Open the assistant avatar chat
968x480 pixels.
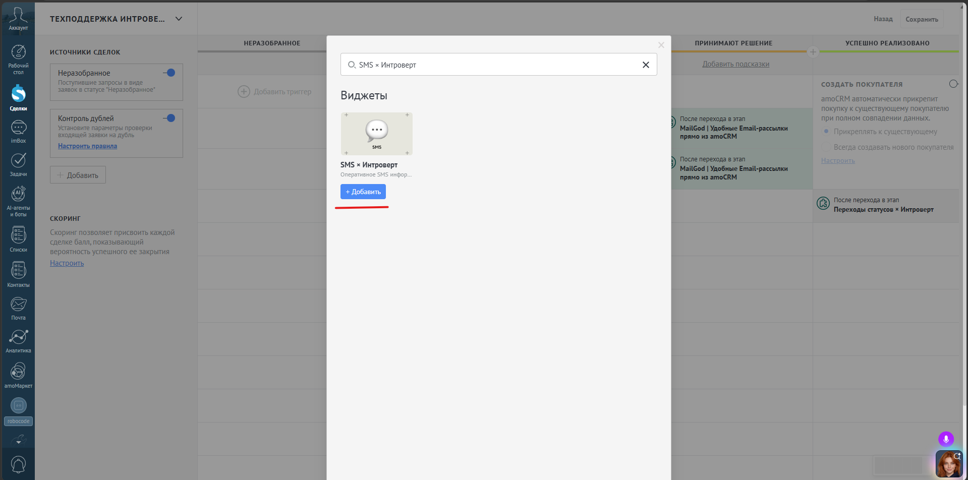click(x=948, y=464)
